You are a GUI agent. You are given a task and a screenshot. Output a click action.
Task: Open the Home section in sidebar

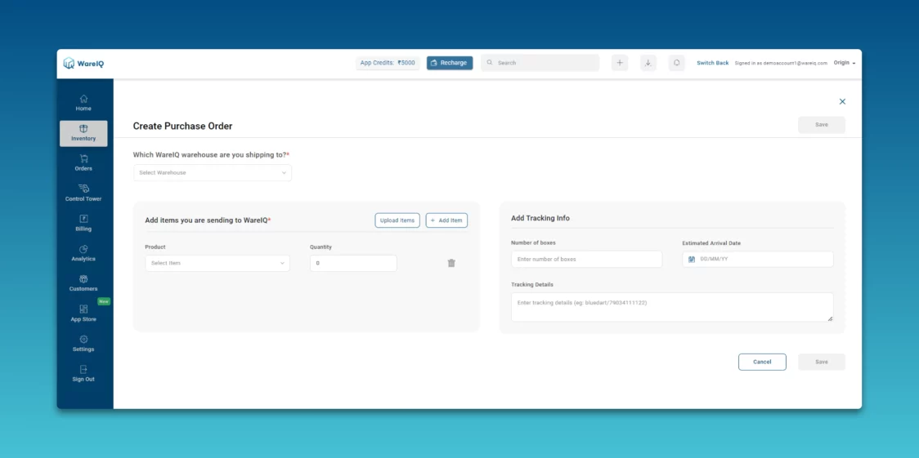click(83, 103)
